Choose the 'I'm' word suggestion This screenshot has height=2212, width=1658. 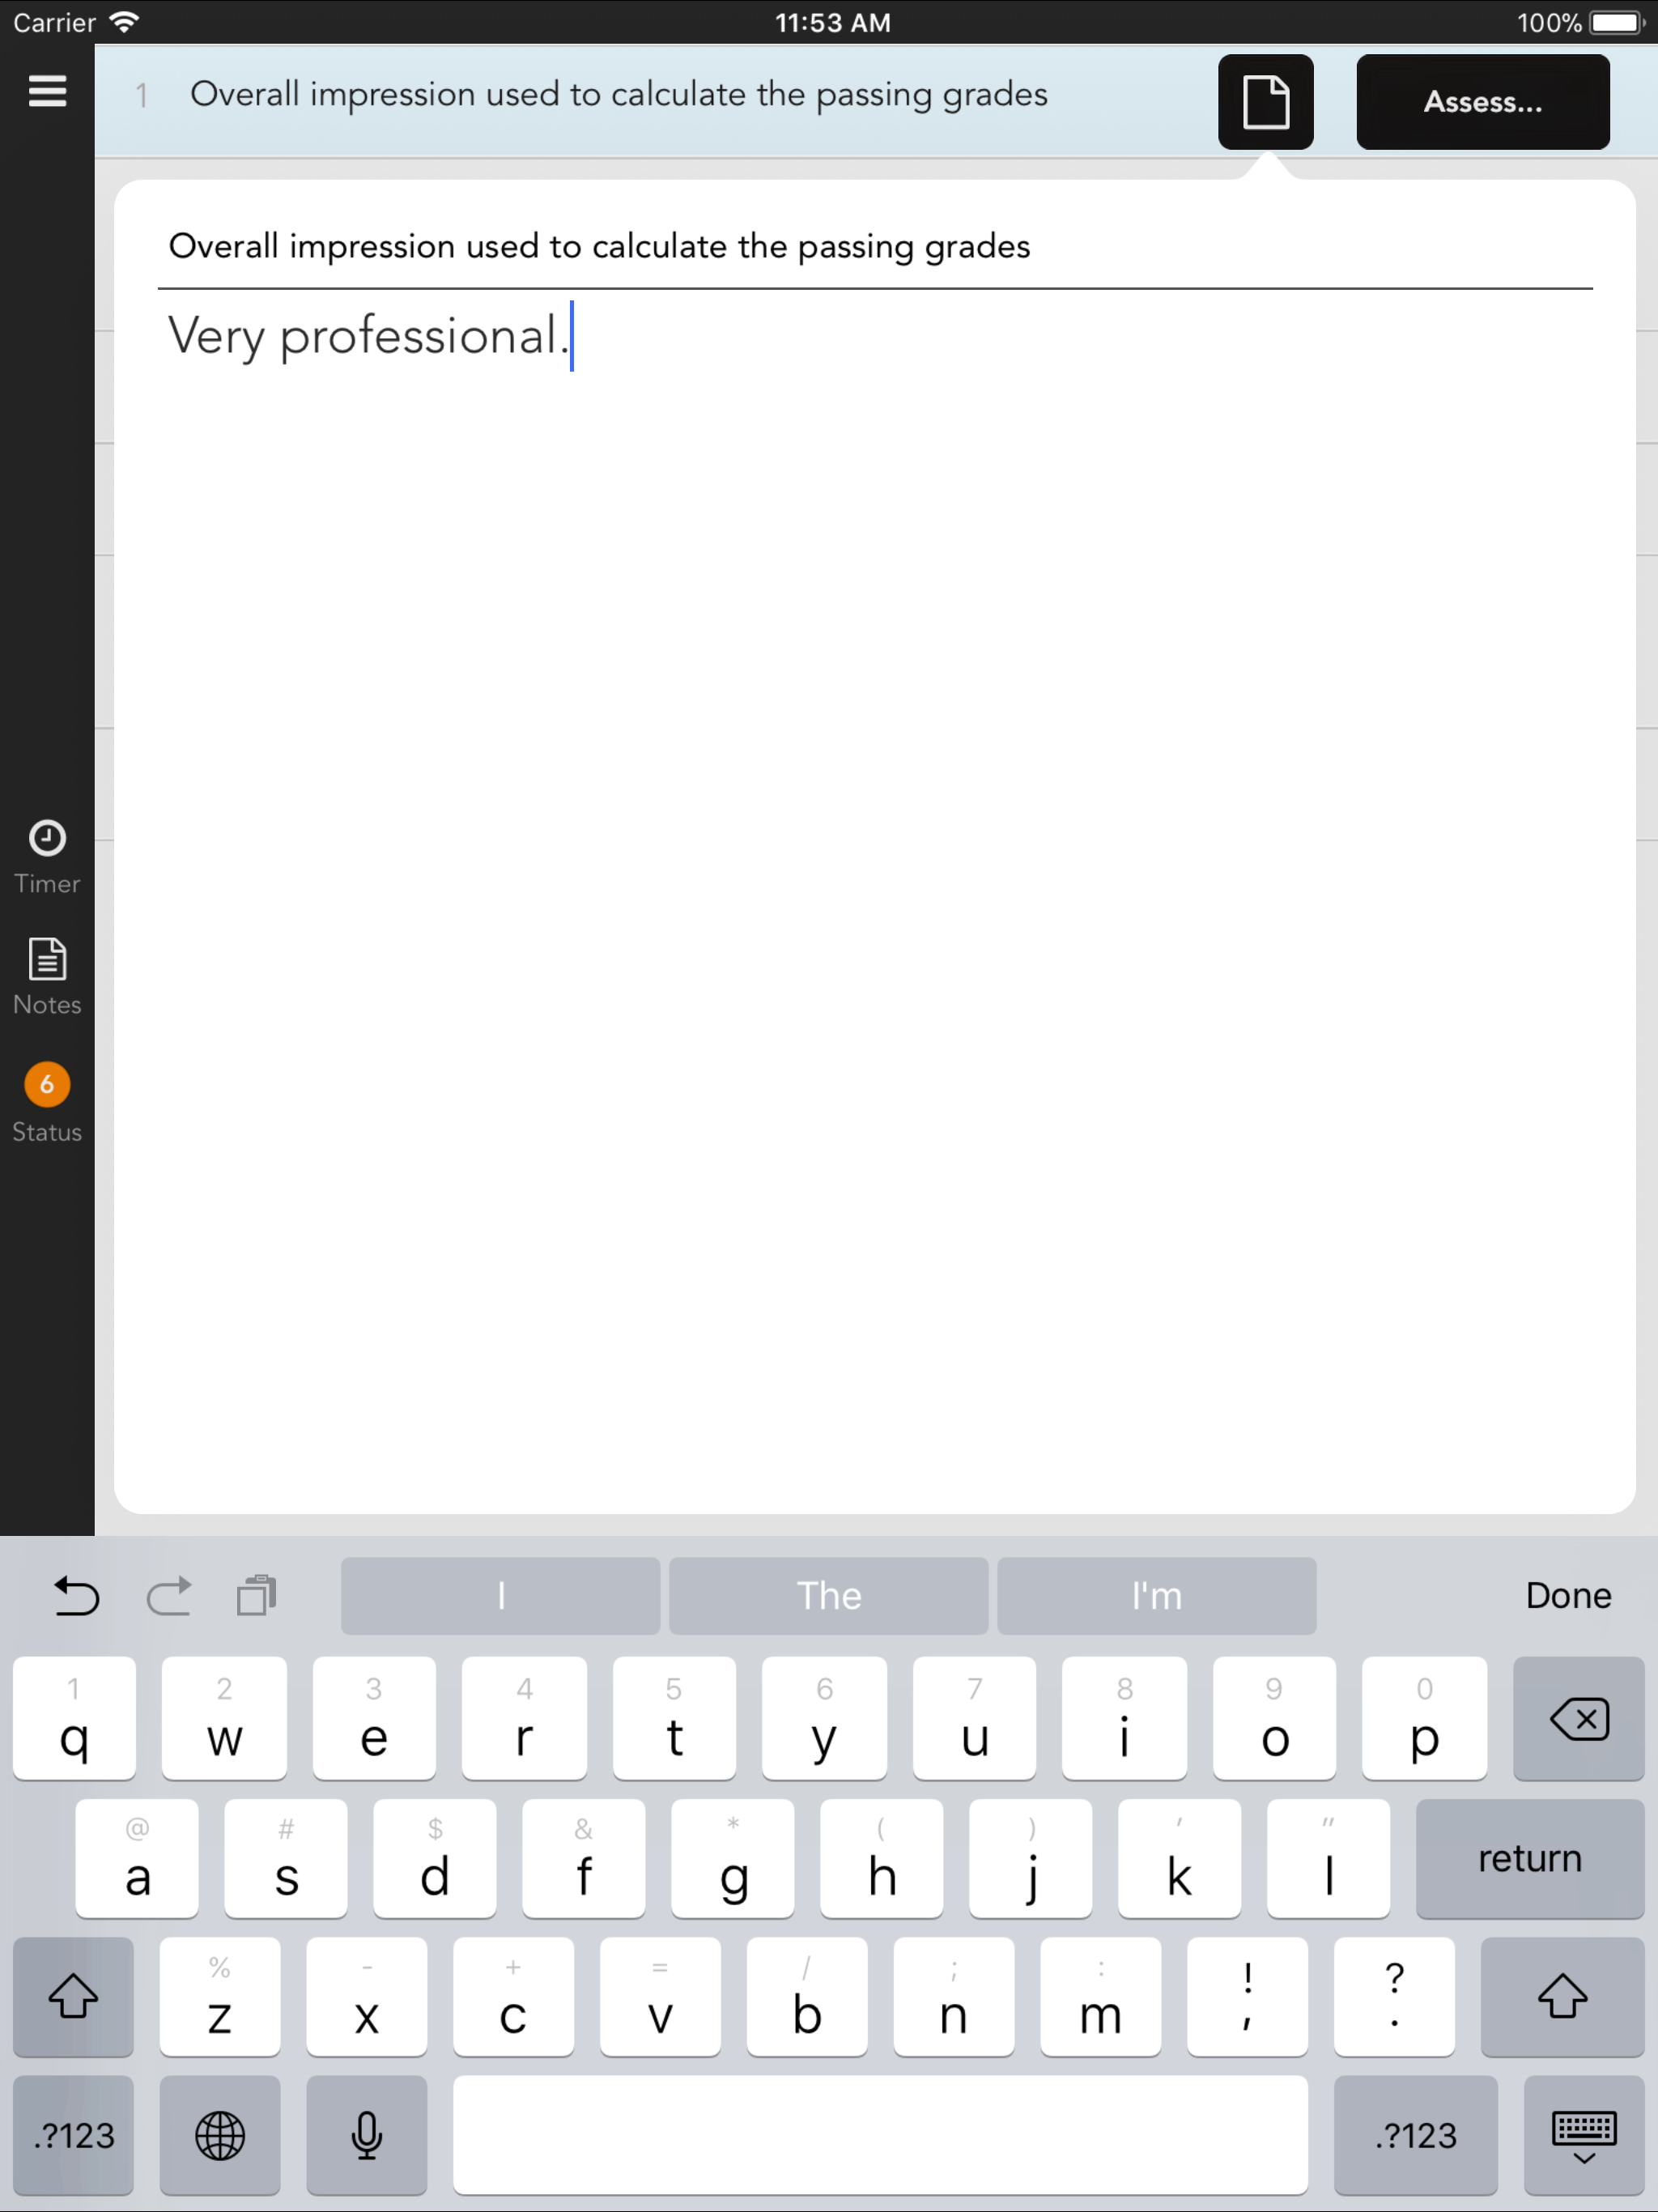coord(1156,1595)
